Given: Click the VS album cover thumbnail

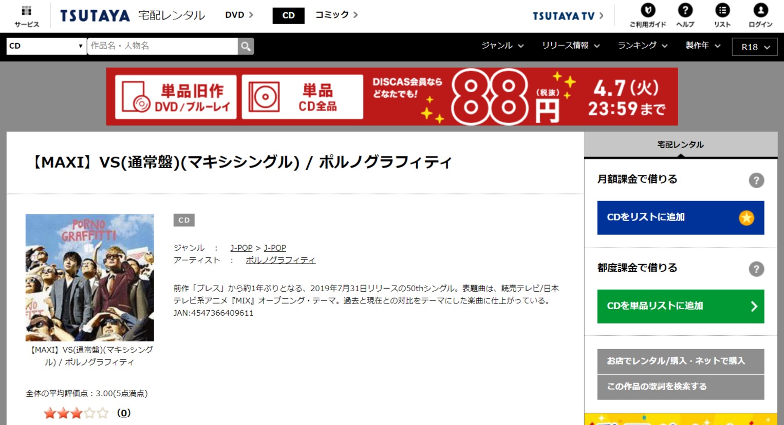Looking at the screenshot, I should point(90,277).
